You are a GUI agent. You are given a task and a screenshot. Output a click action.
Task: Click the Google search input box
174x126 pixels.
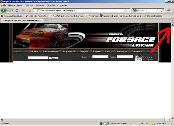[149, 11]
